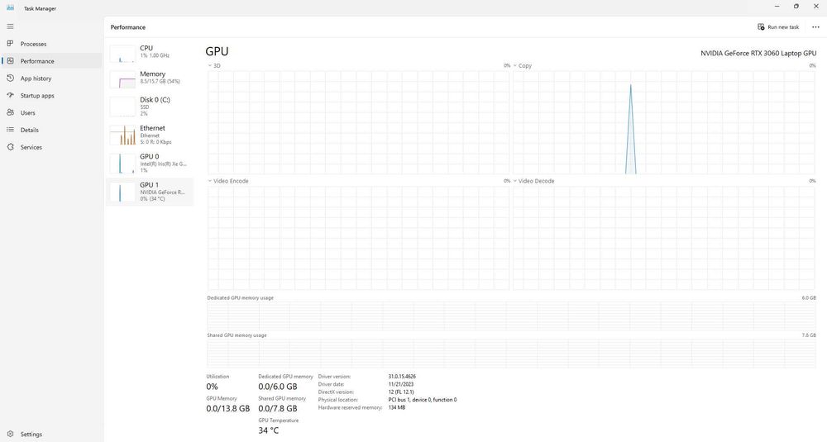Click the Run new task button
The height and width of the screenshot is (442, 827).
tap(778, 27)
